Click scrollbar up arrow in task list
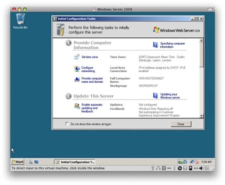The width and height of the screenshot is (225, 185). 201,40
